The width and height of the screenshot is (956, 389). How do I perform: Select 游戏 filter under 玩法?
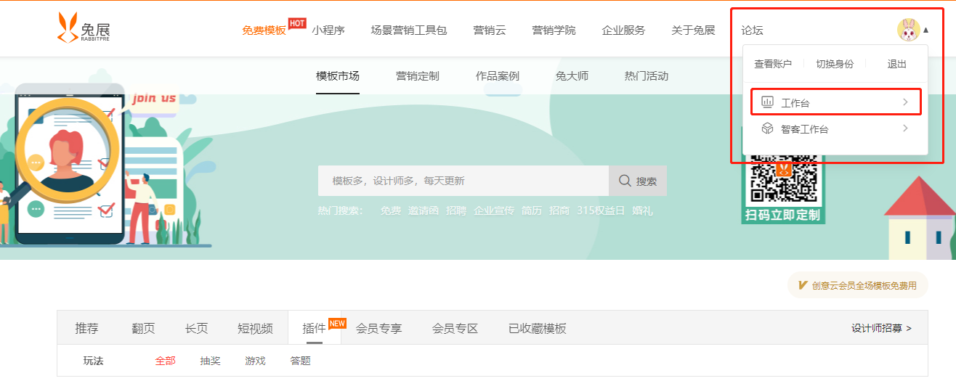(255, 360)
